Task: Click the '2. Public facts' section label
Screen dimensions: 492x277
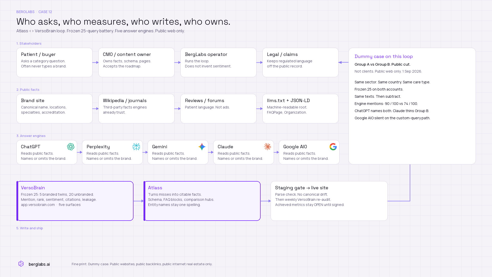Action: pyautogui.click(x=28, y=90)
